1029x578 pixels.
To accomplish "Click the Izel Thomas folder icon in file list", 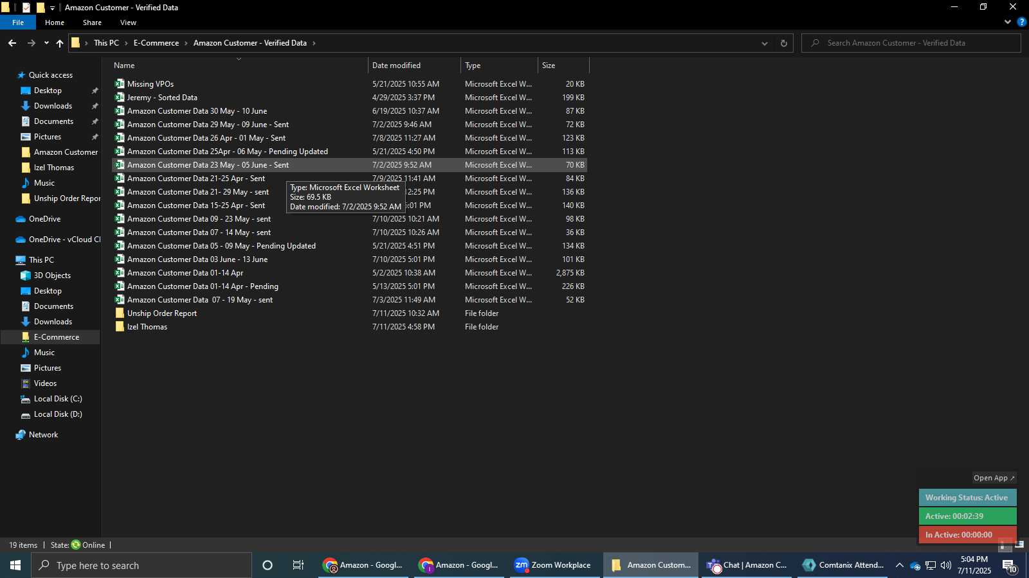I will tap(120, 327).
